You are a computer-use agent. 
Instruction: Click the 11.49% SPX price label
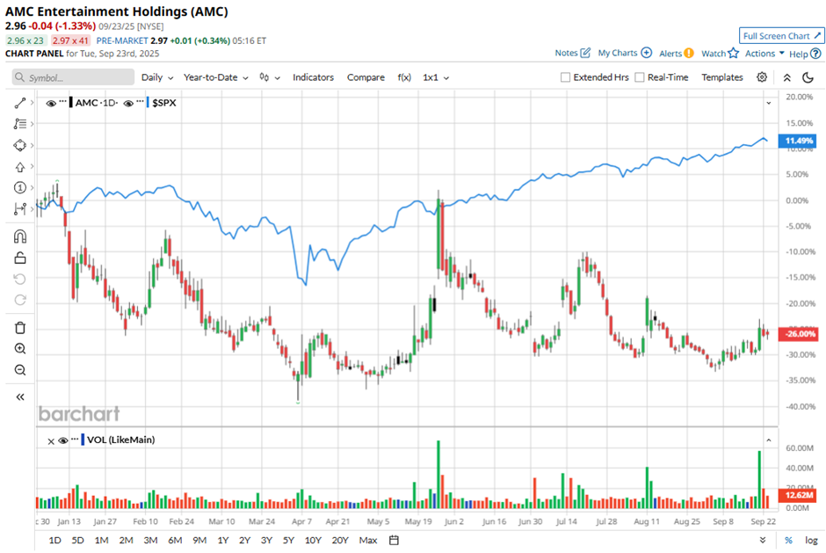click(x=798, y=141)
